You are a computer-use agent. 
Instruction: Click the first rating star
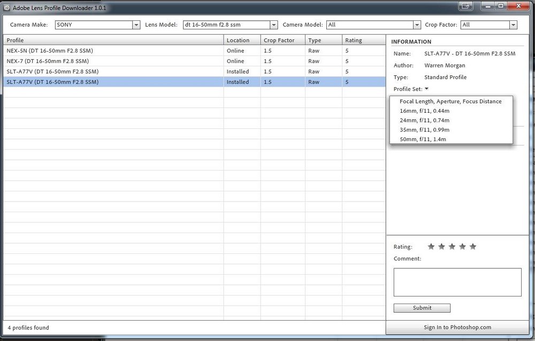[431, 246]
